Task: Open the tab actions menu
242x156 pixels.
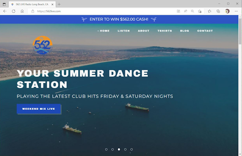Action: click(4, 4)
